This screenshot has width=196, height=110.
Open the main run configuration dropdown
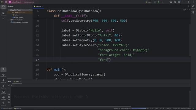[149, 2]
